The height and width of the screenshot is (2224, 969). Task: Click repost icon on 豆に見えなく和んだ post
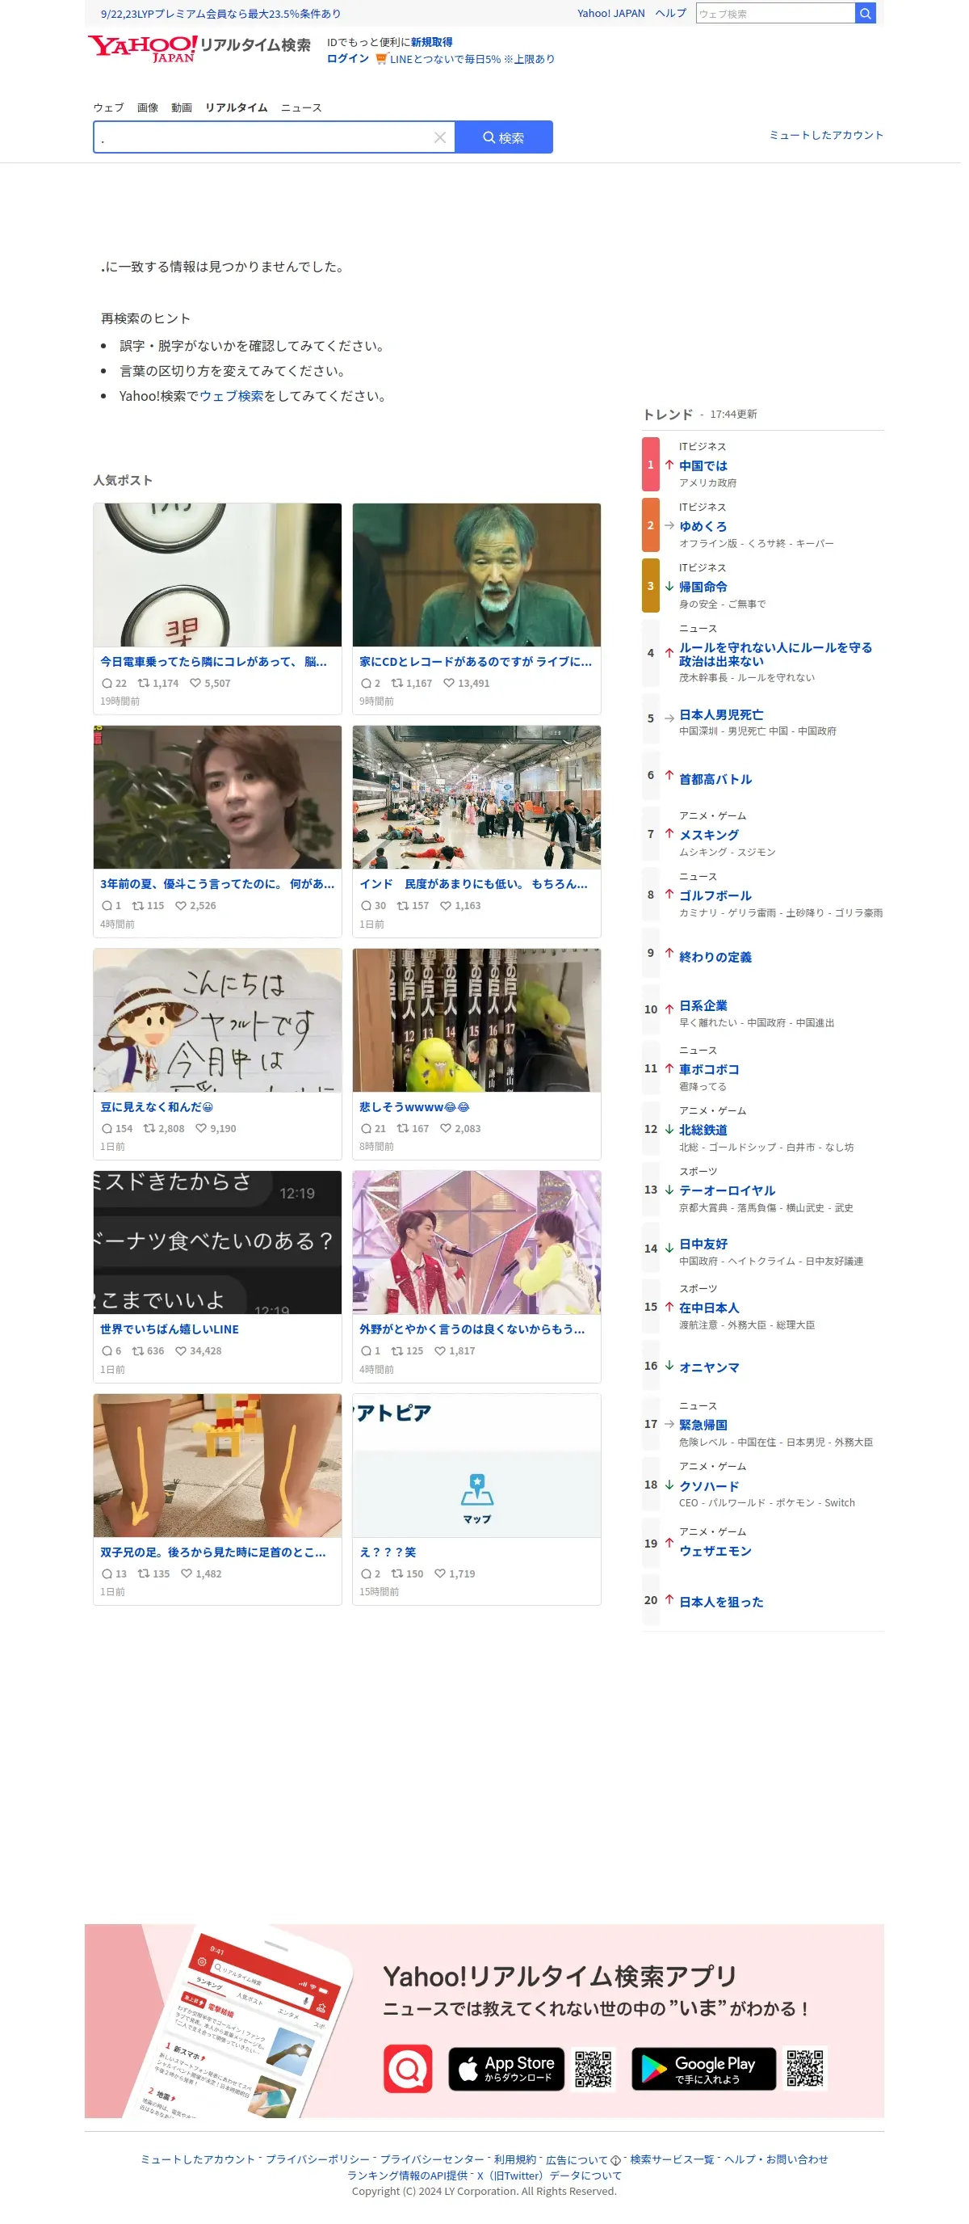(149, 1128)
